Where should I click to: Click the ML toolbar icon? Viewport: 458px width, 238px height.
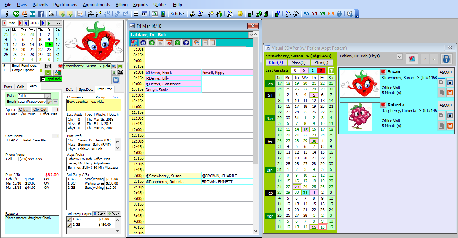coord(144,14)
